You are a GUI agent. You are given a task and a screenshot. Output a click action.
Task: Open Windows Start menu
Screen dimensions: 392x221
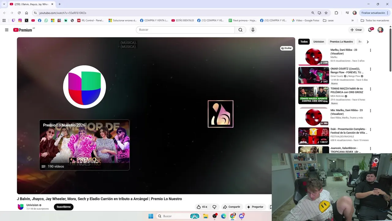pos(151,216)
